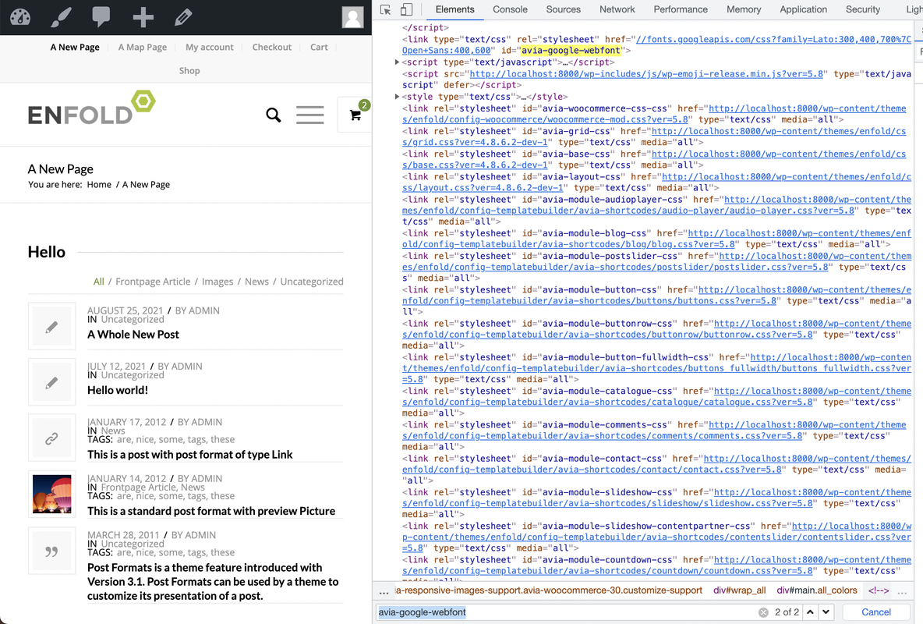Open the post A Whole New Post

tap(133, 335)
